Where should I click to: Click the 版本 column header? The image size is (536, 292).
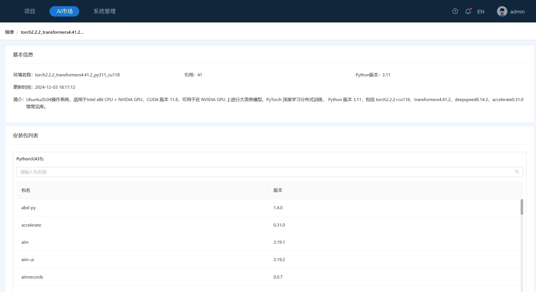click(278, 190)
